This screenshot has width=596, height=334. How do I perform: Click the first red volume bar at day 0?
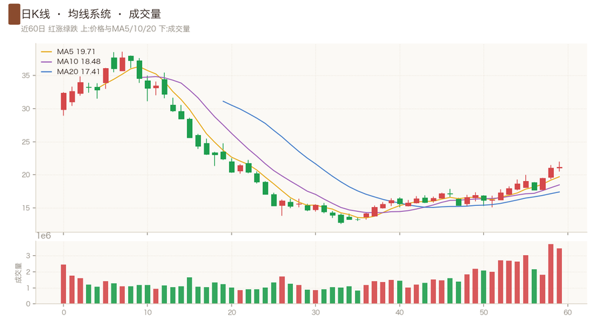click(x=63, y=284)
